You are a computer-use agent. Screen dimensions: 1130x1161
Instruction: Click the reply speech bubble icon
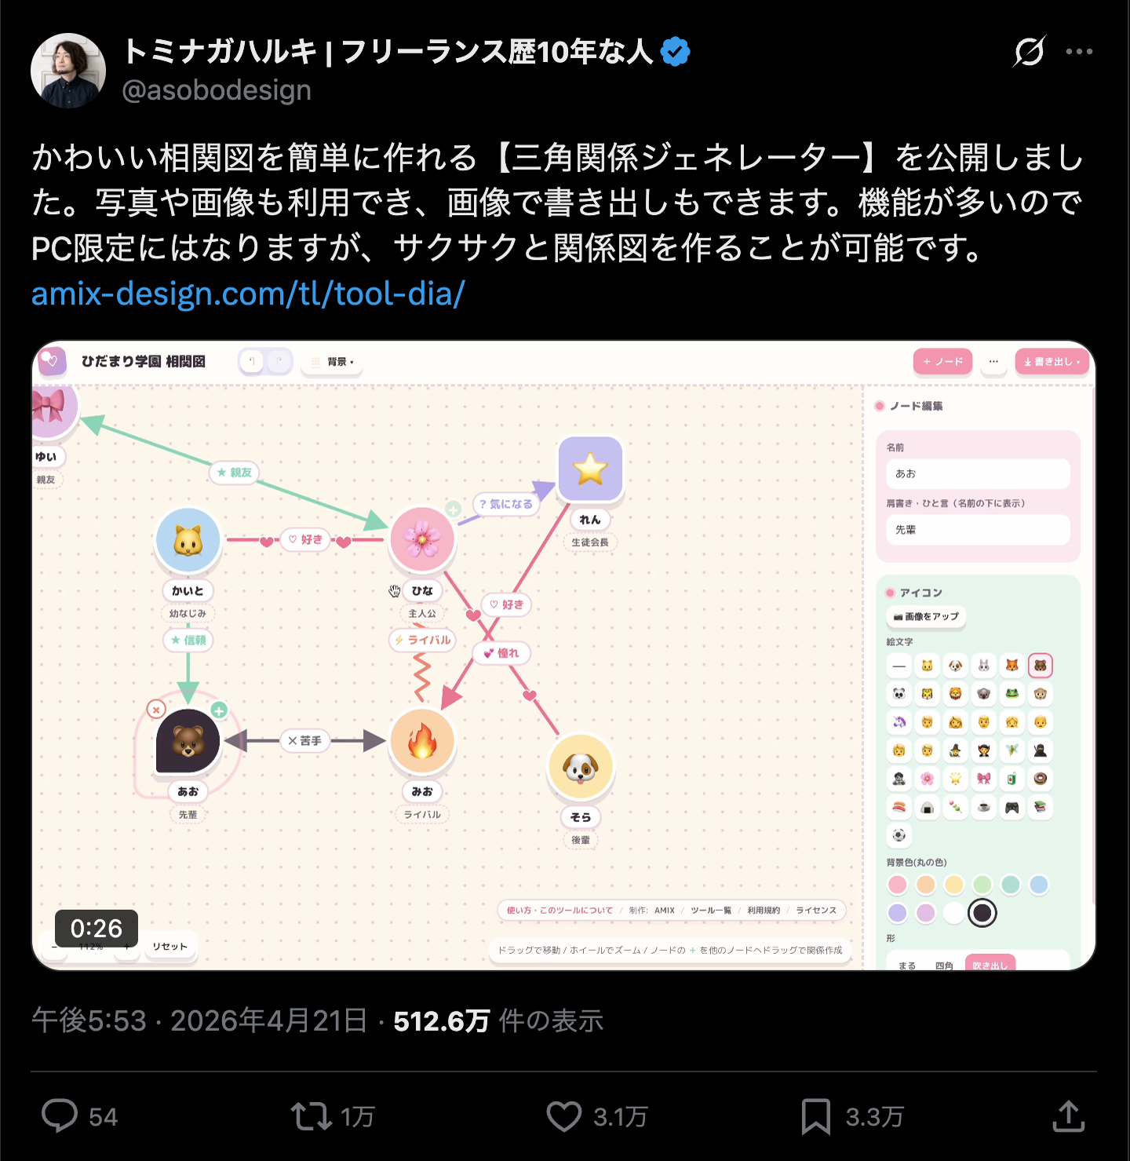coord(60,1115)
